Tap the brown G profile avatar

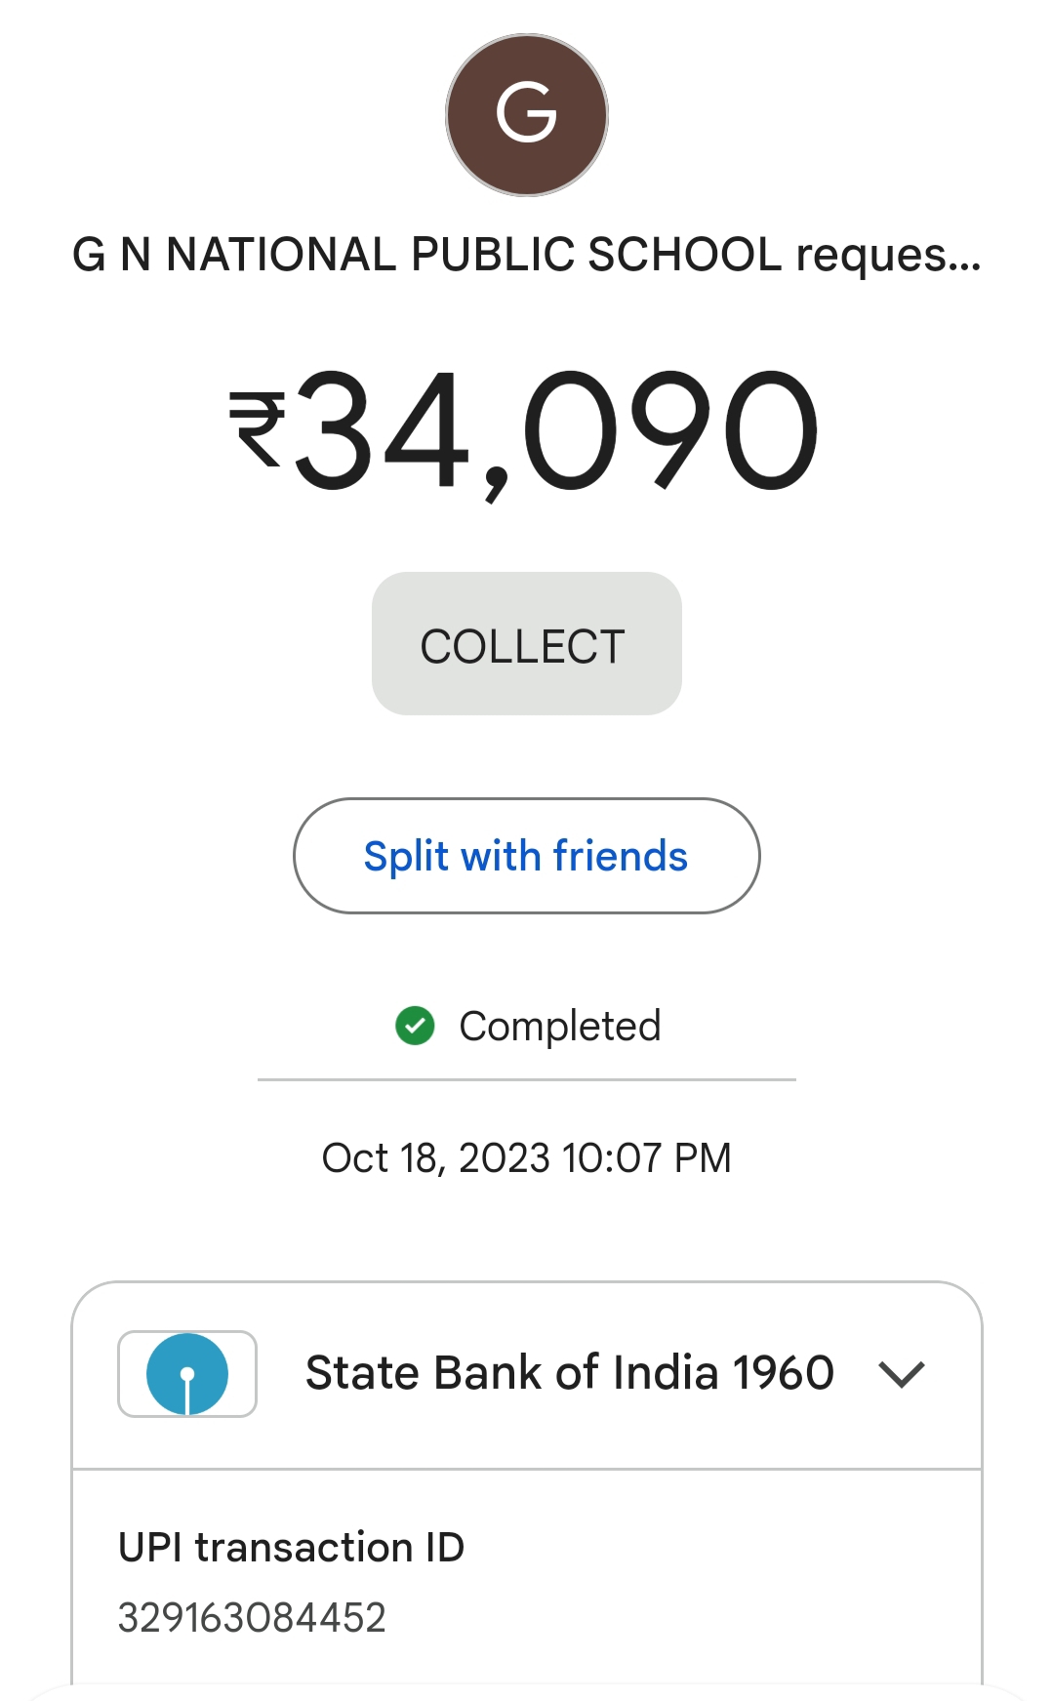[526, 115]
